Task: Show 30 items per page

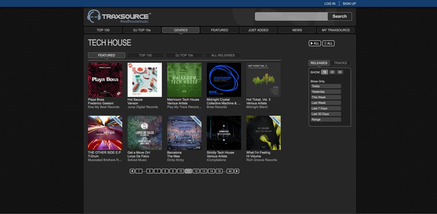Action: (340, 72)
